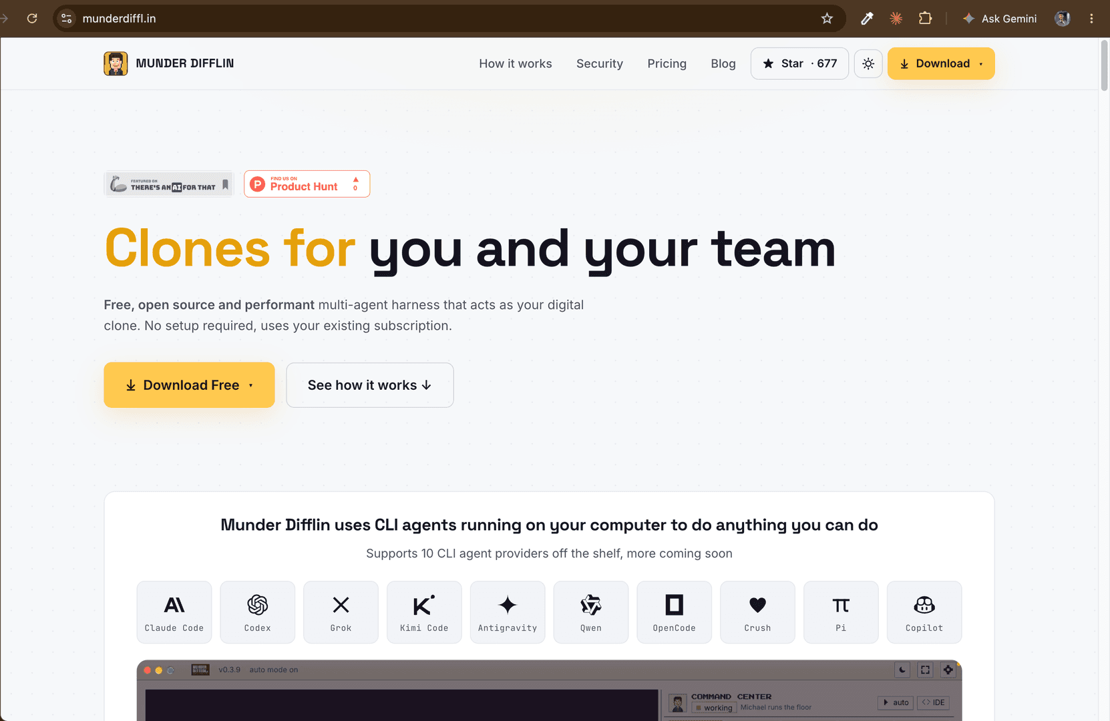Open the browser Extensions puzzle icon
The image size is (1110, 721).
[x=925, y=19]
